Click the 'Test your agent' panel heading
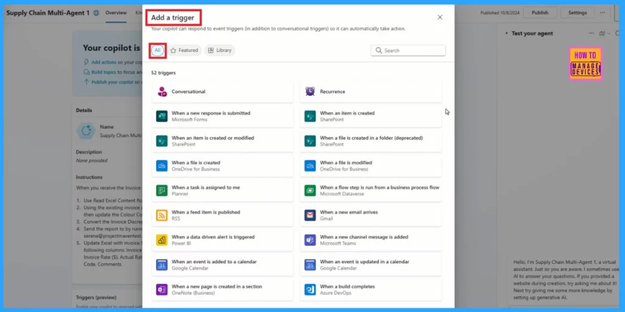The width and height of the screenshot is (625, 312). 532,34
